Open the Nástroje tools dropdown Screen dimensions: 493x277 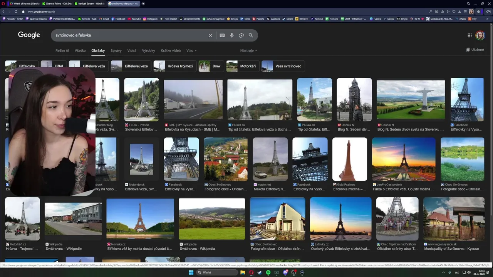(x=248, y=51)
